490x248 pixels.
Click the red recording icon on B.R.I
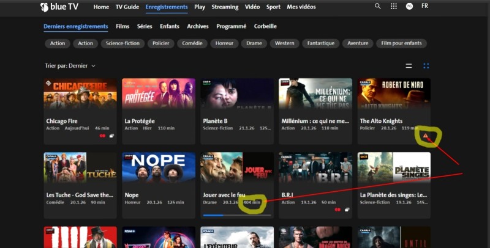tap(337, 210)
